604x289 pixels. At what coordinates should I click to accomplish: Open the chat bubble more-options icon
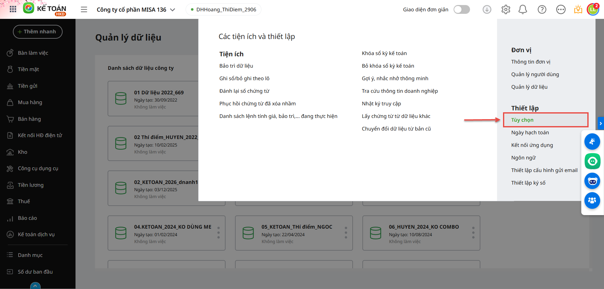click(x=561, y=9)
